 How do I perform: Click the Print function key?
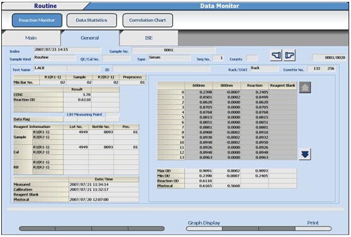click(313, 228)
